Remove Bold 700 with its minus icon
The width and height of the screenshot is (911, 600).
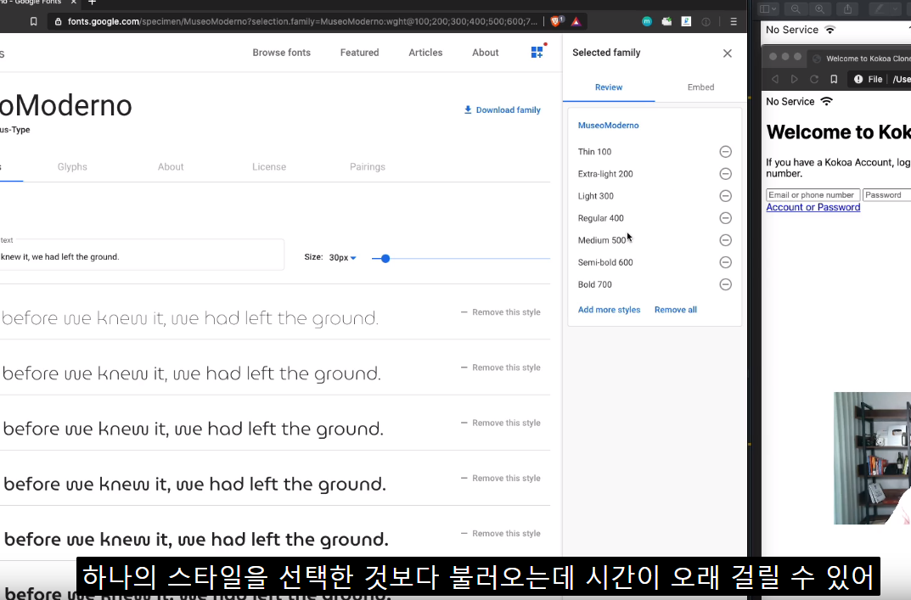point(726,284)
